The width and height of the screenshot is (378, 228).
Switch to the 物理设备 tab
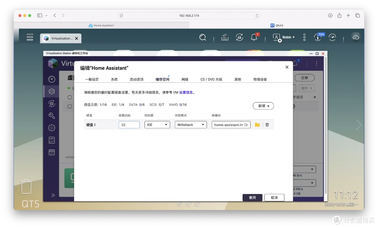[x=260, y=80]
